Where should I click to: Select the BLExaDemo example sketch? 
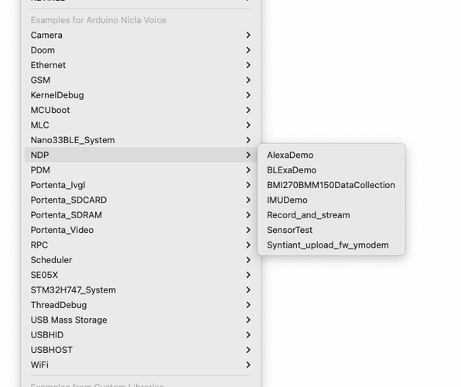(331, 170)
